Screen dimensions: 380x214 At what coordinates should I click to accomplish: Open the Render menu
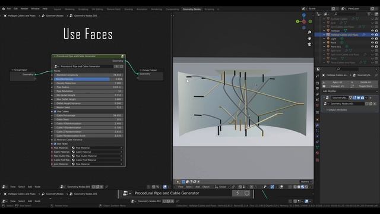click(x=24, y=9)
